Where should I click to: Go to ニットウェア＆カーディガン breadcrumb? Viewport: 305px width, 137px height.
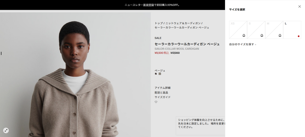[183, 23]
